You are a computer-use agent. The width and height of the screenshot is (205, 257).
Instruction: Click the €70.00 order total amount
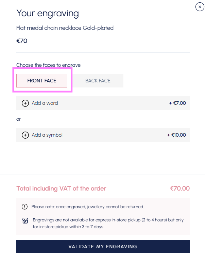point(180,189)
